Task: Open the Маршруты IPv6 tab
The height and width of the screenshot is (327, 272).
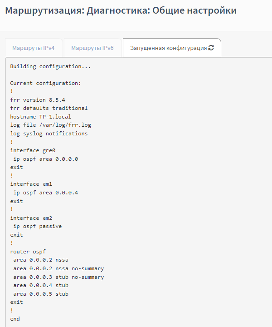Action: click(92, 48)
